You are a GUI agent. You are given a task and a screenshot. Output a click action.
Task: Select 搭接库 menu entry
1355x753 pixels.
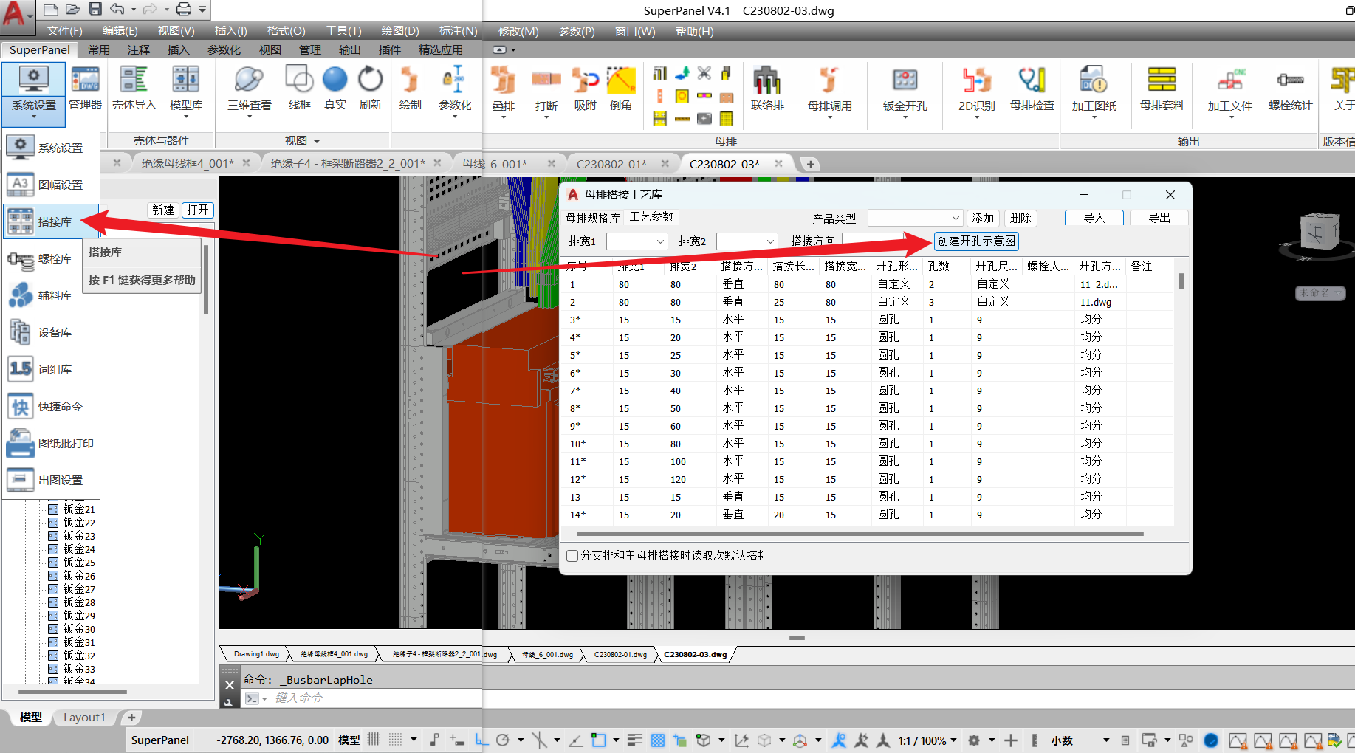point(51,221)
